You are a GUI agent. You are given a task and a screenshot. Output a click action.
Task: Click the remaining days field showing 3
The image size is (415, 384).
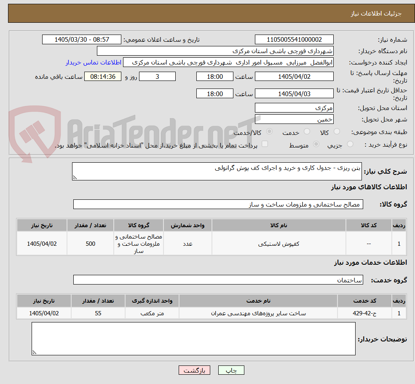pos(157,77)
